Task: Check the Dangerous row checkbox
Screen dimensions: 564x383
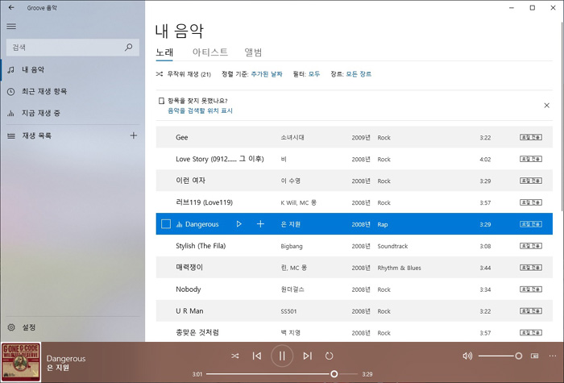Action: pos(166,224)
